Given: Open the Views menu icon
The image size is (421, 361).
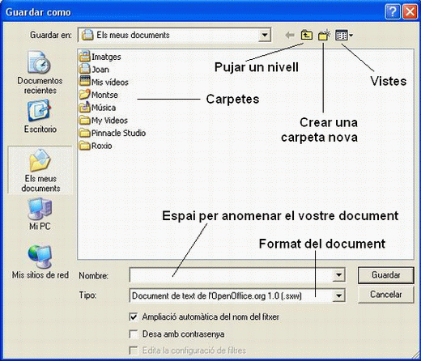Looking at the screenshot, I should point(344,35).
